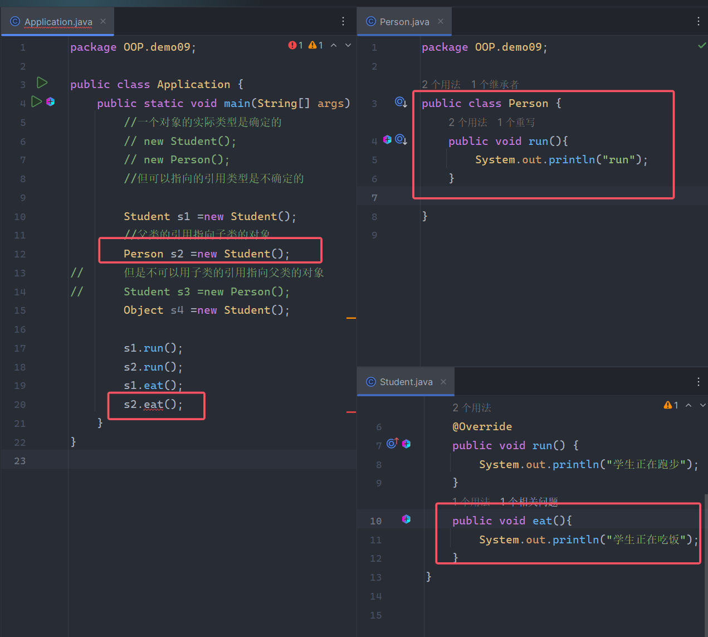Open the "1 个继承者" hint above Person class

pyautogui.click(x=495, y=85)
